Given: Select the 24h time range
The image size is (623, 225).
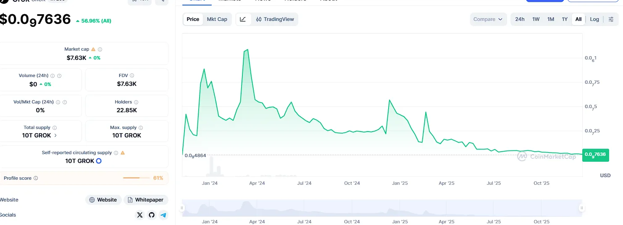Looking at the screenshot, I should coord(520,19).
